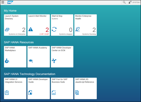Click the red alert count 2
The image size is (141, 102).
47,30
